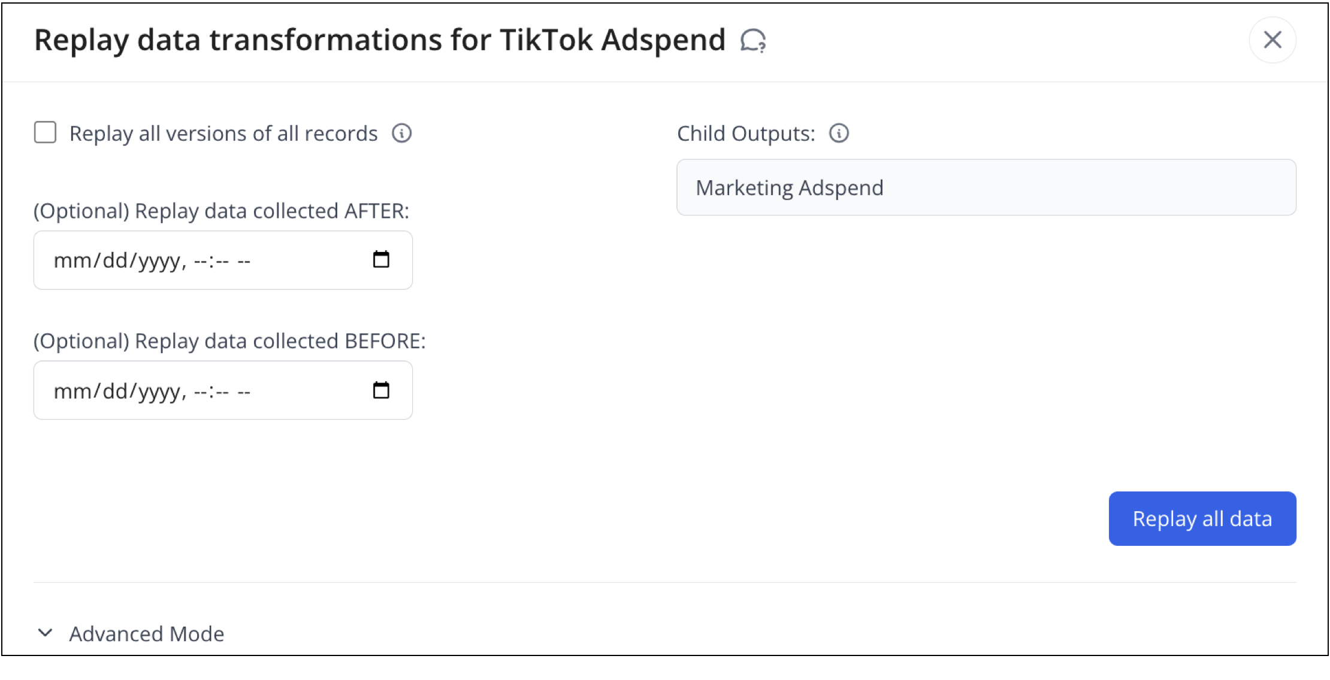Click the "Replay all versions of all records" label
Image resolution: width=1330 pixels, height=680 pixels.
(223, 133)
